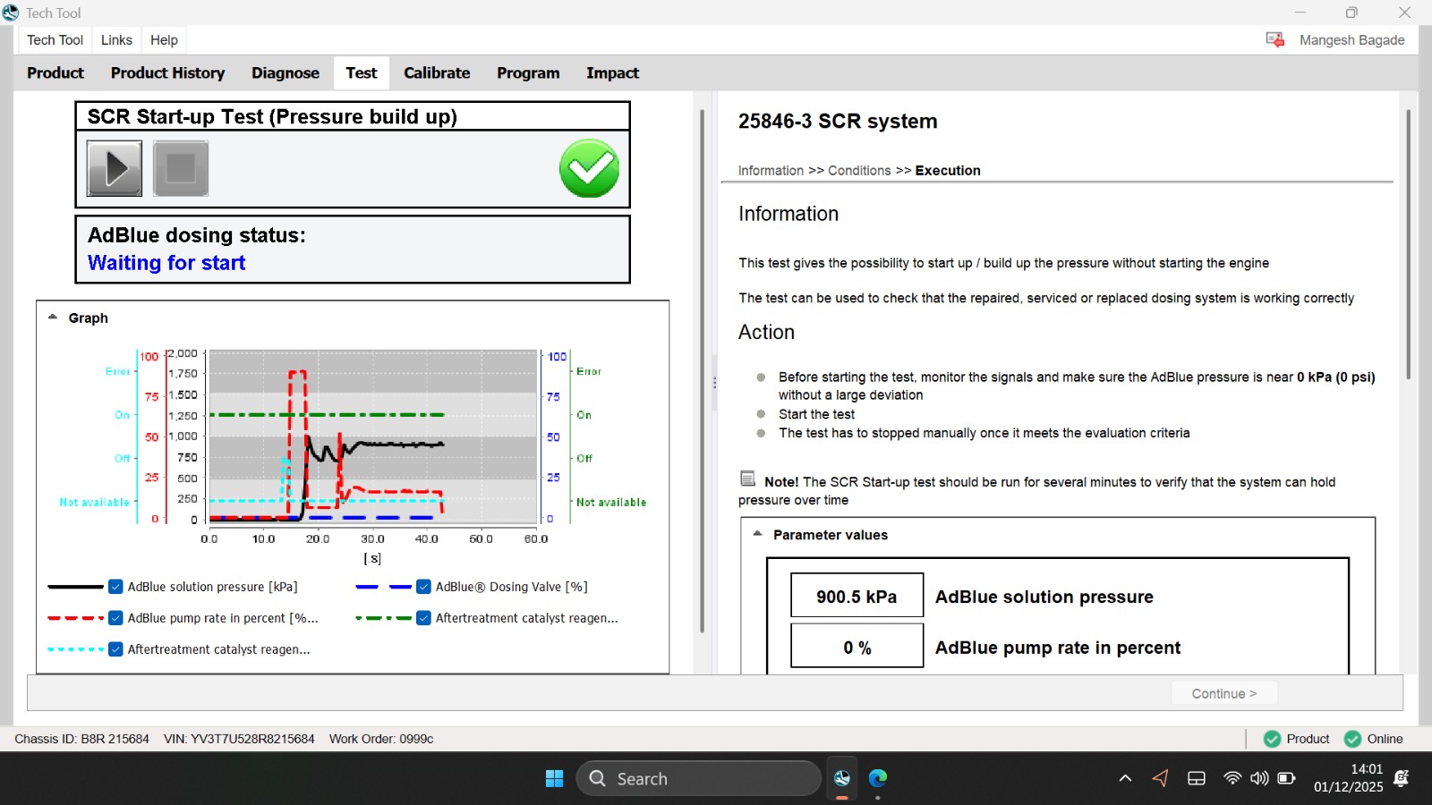
Task: Uncheck AdBlue Dosing Valve [%] series
Action: [423, 587]
